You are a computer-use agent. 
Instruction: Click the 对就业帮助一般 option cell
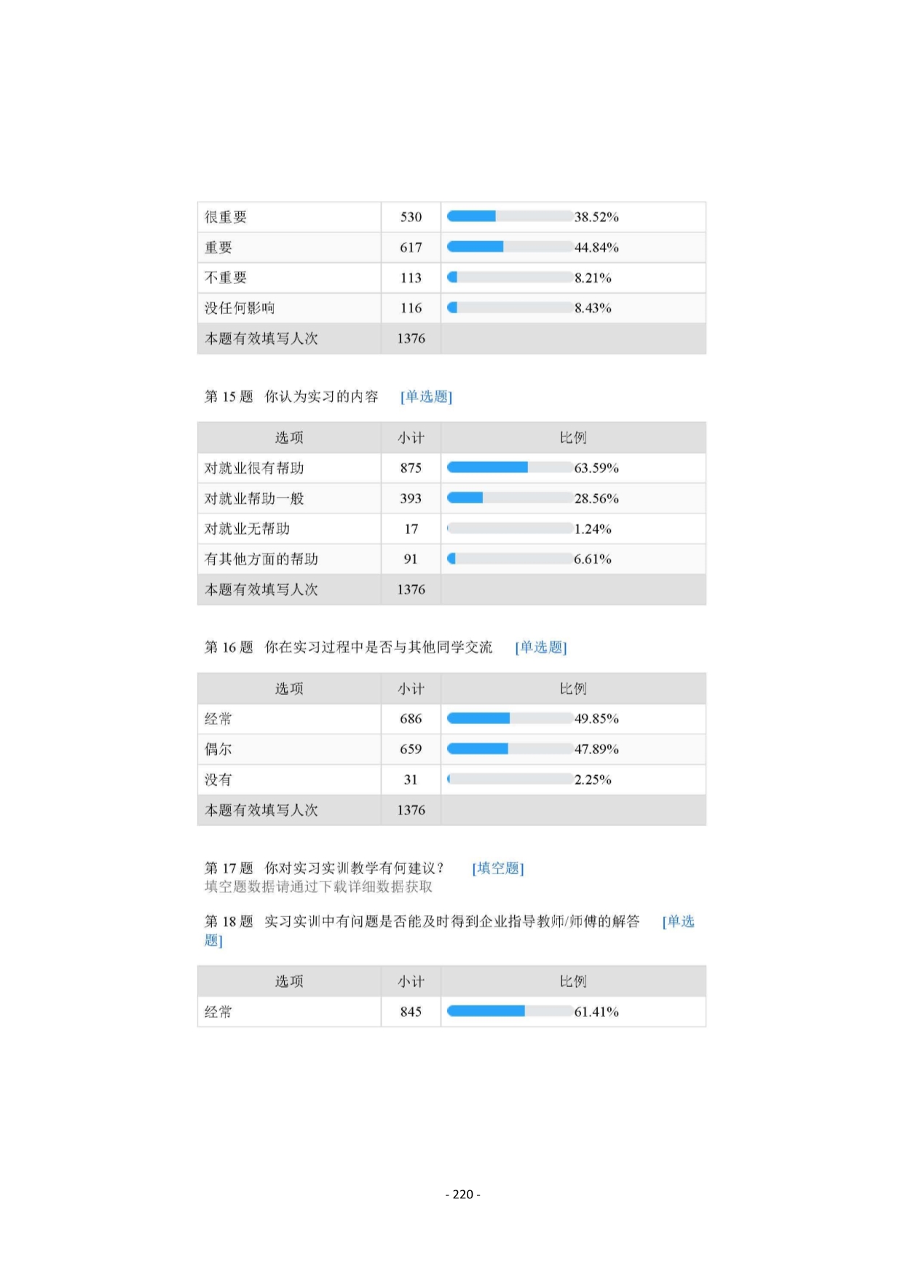(x=254, y=499)
